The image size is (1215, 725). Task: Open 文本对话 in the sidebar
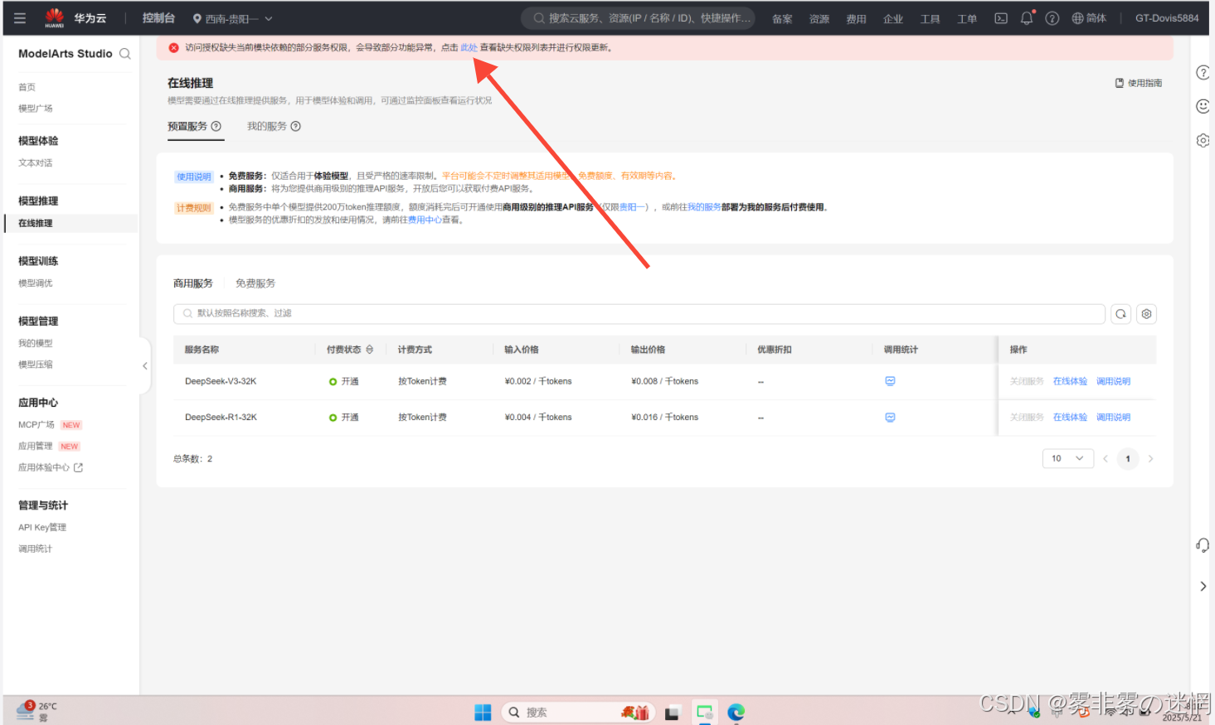36,163
